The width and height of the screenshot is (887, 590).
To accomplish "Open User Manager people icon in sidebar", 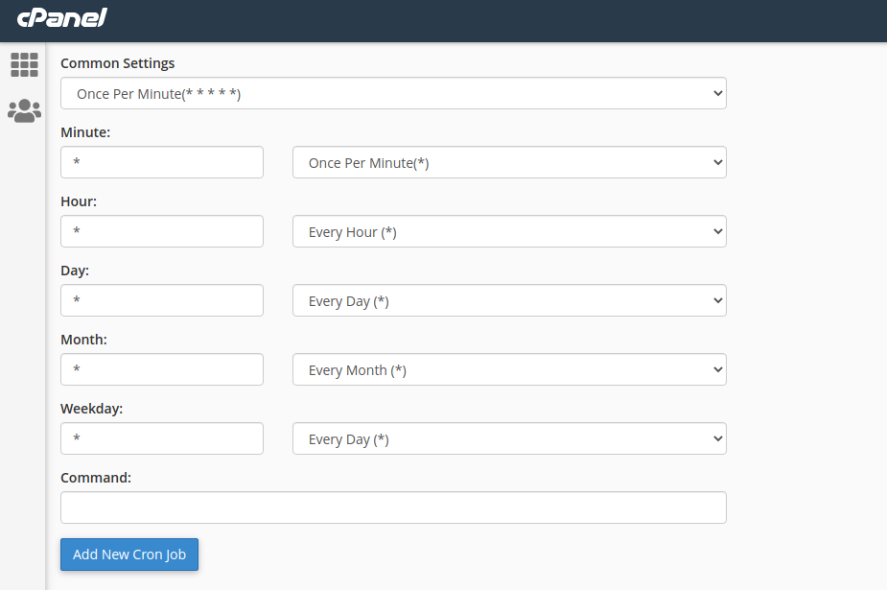I will (x=24, y=110).
